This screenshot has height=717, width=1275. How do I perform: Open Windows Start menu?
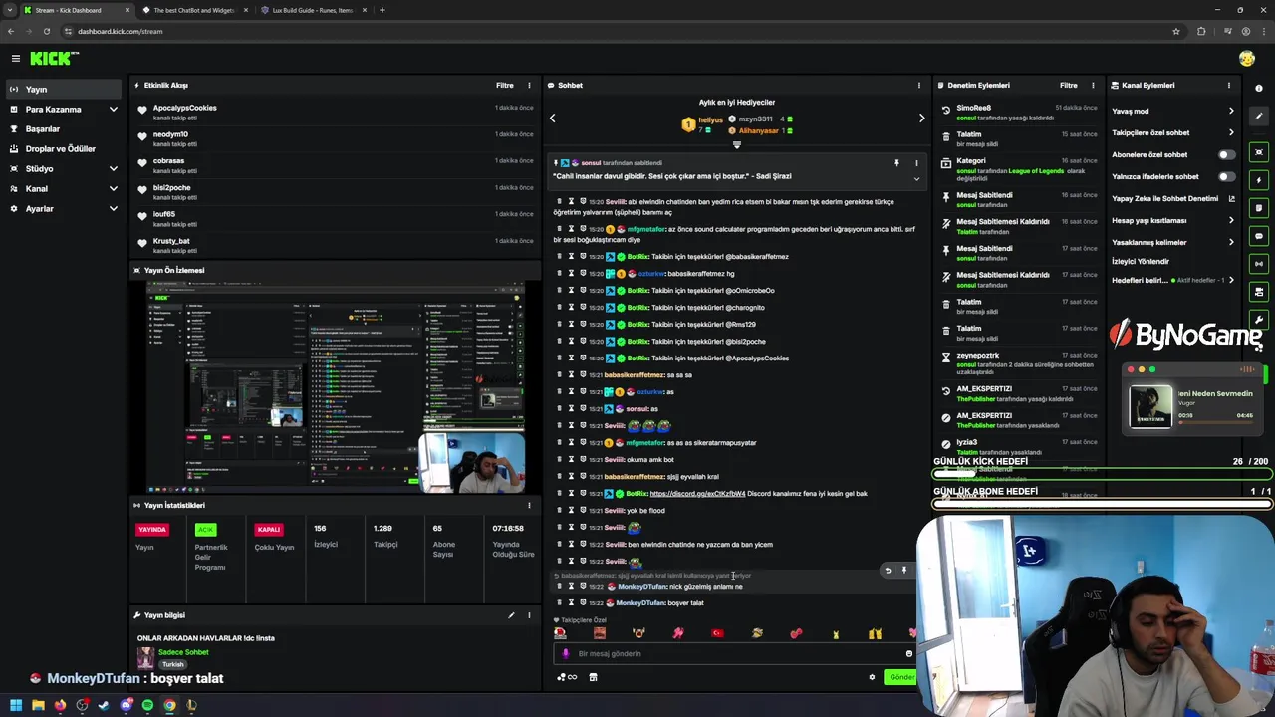[x=15, y=705]
